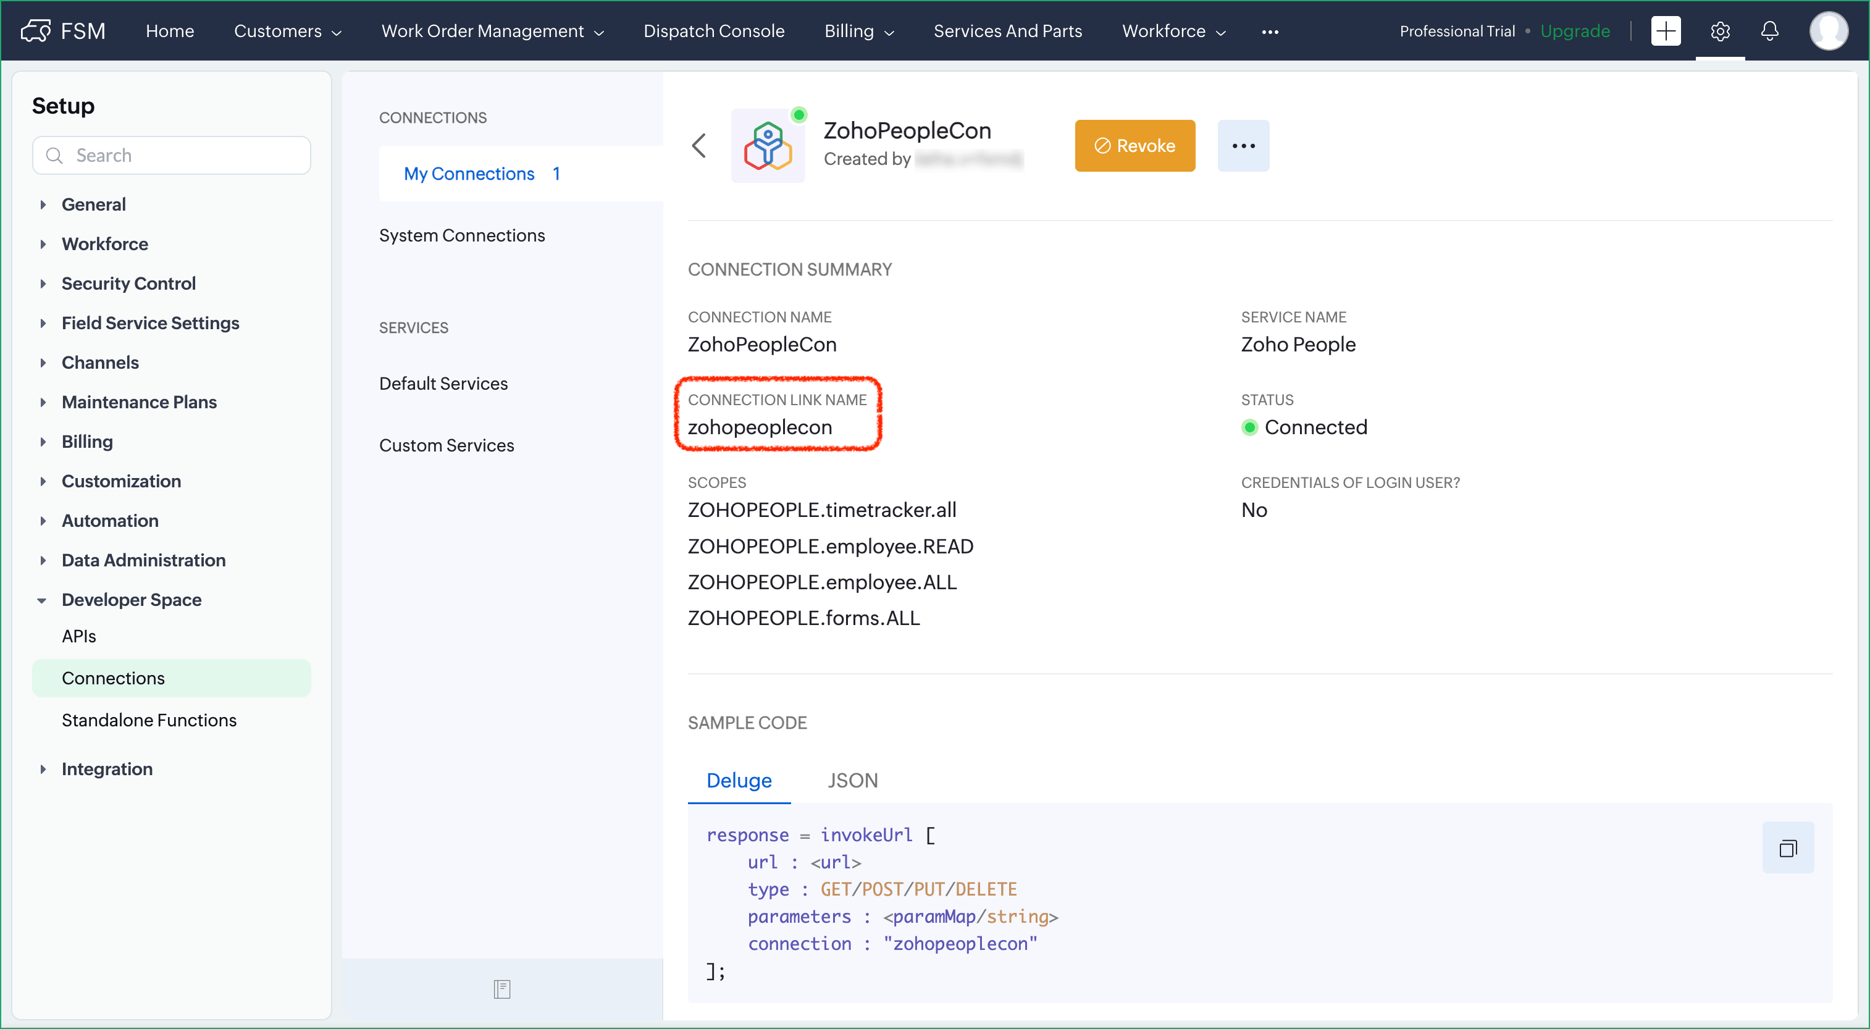Open the Billing menu dropdown
1870x1029 pixels.
858,31
